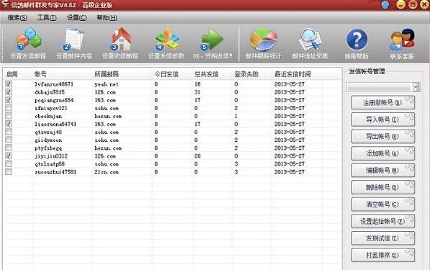Click the 删除帐号 button
Screen dimensions: 430x270
pos(383,187)
